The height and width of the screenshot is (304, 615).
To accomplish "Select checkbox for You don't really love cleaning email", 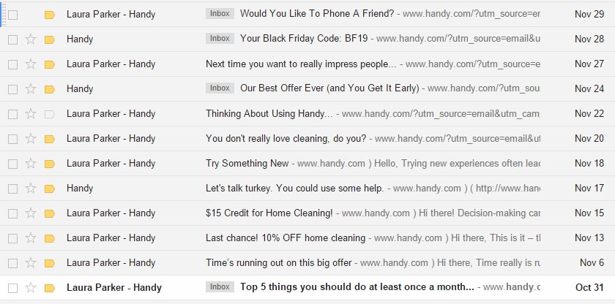I will (x=12, y=138).
